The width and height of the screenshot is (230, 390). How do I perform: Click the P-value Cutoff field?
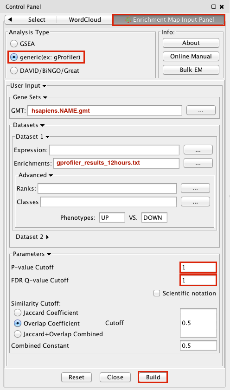(198, 268)
